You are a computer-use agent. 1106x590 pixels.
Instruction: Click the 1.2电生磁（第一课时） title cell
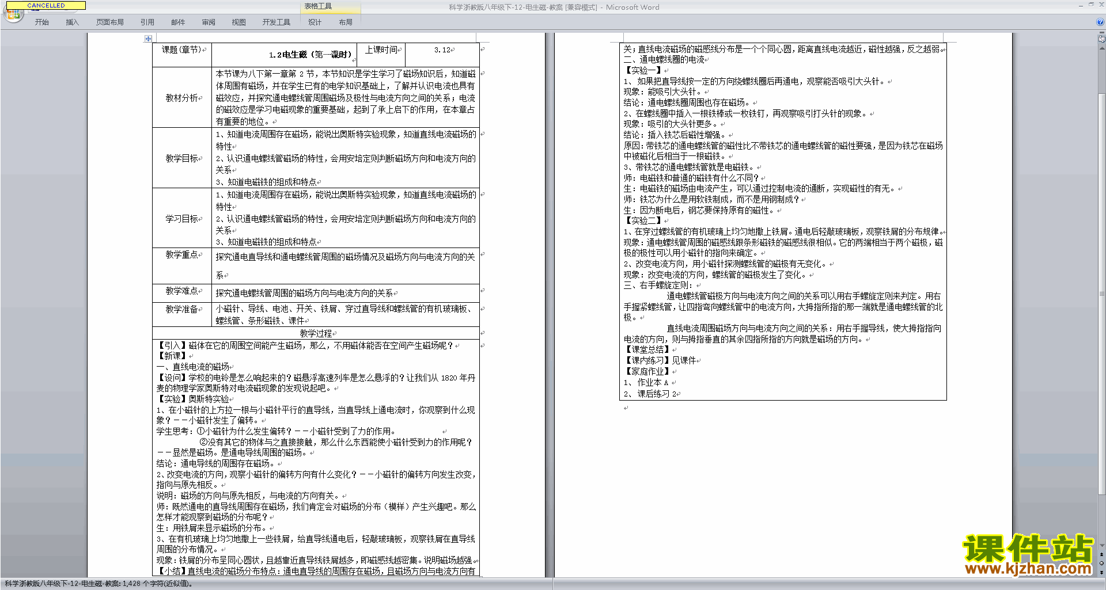[x=285, y=55]
